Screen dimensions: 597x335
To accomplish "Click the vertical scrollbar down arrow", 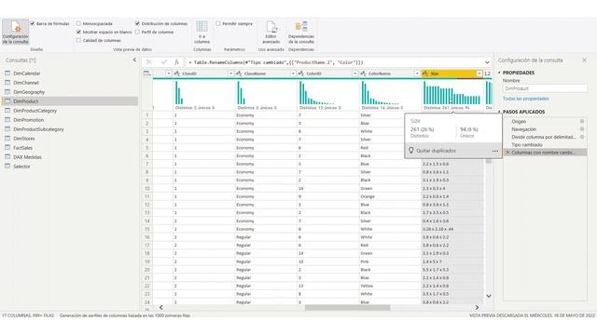I will click(x=489, y=296).
